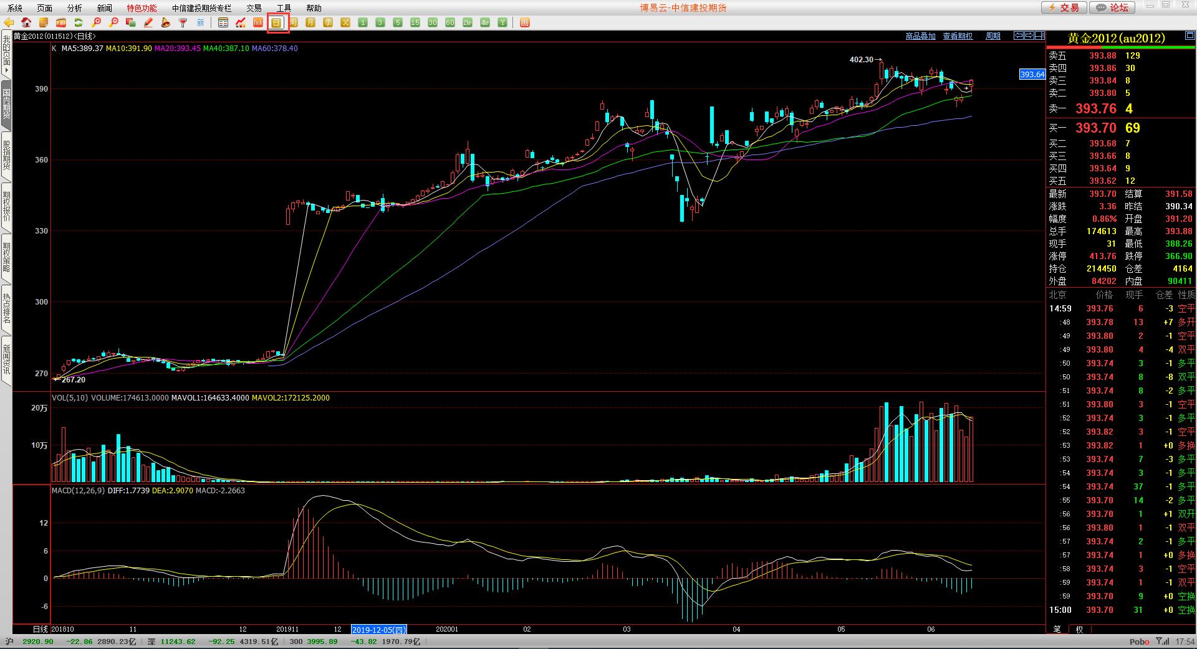Click the 交易 trade button
Screen dimensions: 1197x649
point(1064,7)
